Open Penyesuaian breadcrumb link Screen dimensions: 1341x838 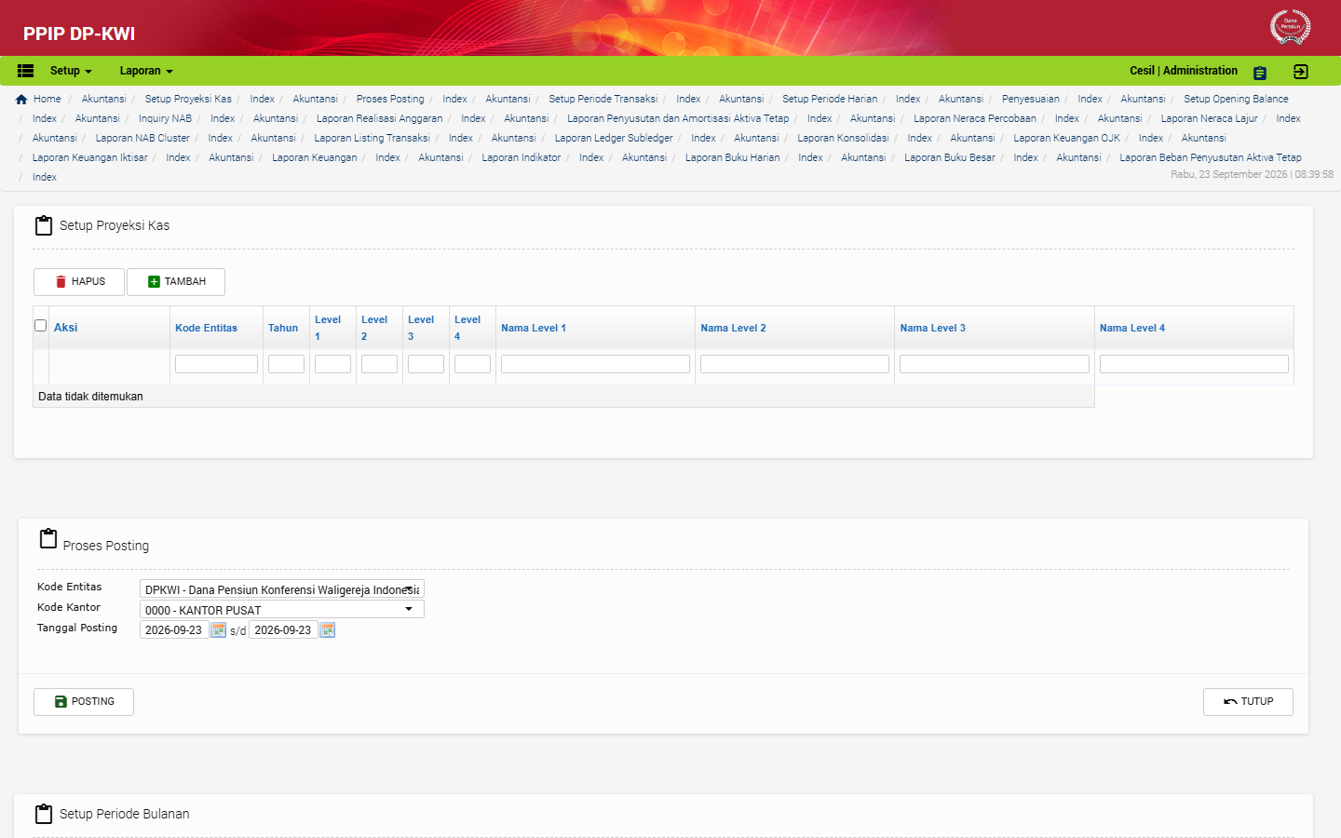tap(1031, 99)
